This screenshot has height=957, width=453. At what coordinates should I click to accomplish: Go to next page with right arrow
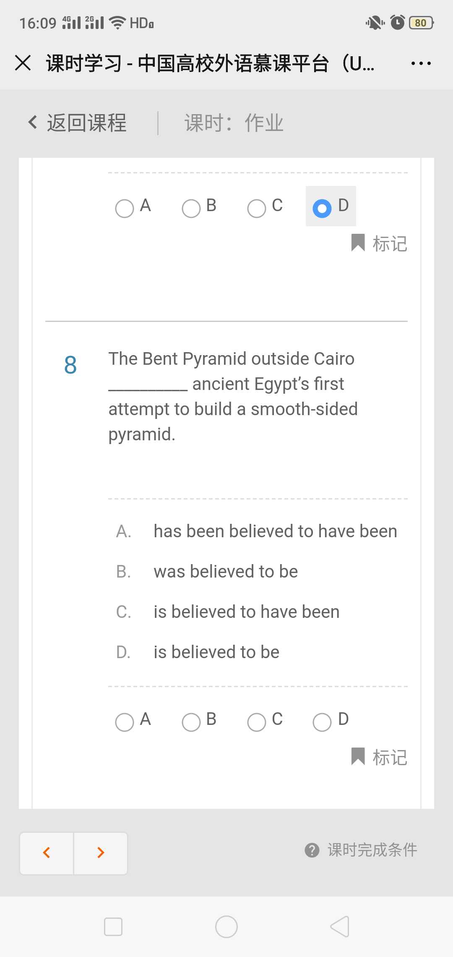click(101, 853)
